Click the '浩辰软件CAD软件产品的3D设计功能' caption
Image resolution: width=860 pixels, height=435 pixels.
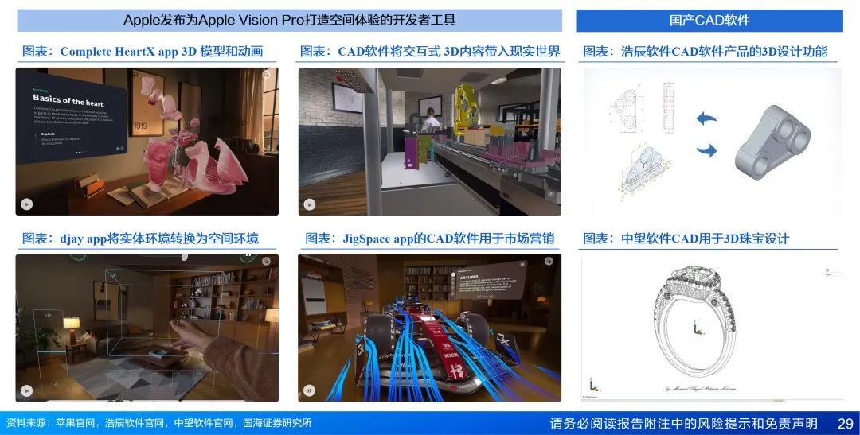coord(705,52)
